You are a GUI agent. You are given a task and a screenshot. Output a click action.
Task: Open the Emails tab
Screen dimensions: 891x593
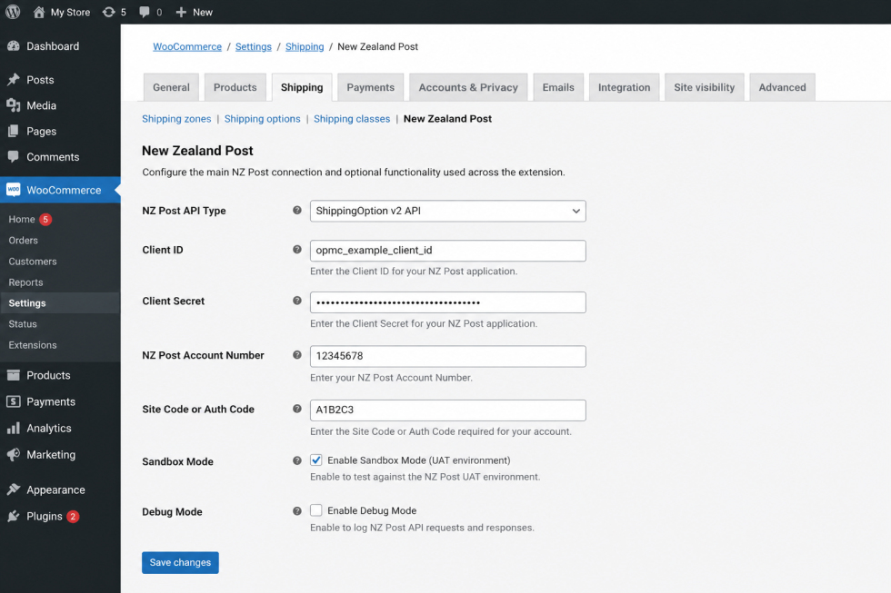[558, 87]
